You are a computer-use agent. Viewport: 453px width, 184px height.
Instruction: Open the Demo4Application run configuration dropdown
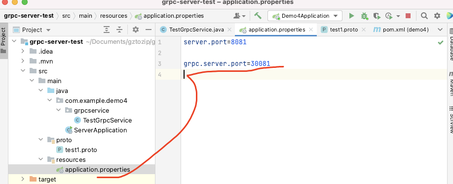tap(305, 16)
